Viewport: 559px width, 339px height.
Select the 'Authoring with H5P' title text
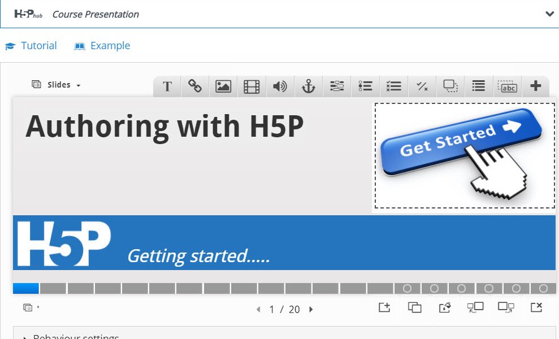point(164,127)
